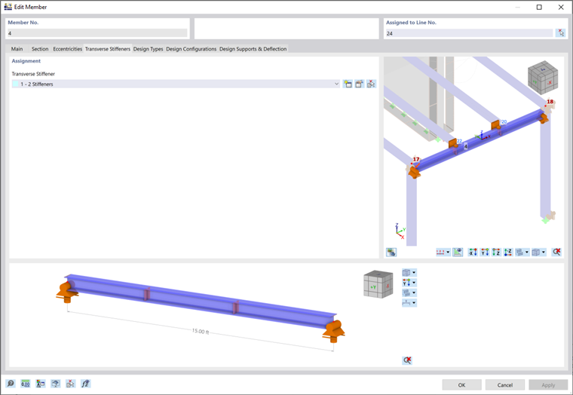The image size is (573, 395).
Task: View the model in X direction
Action: pyautogui.click(x=473, y=252)
